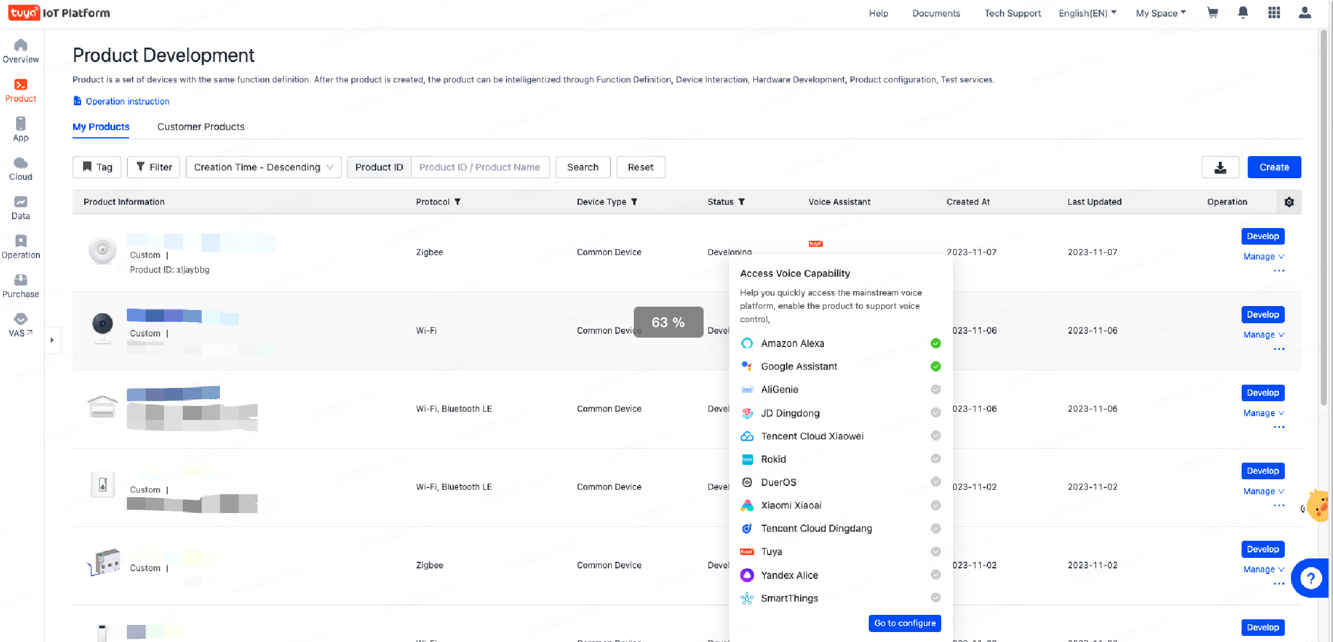Expand Manage menu for Wi-Fi camera product

1263,335
